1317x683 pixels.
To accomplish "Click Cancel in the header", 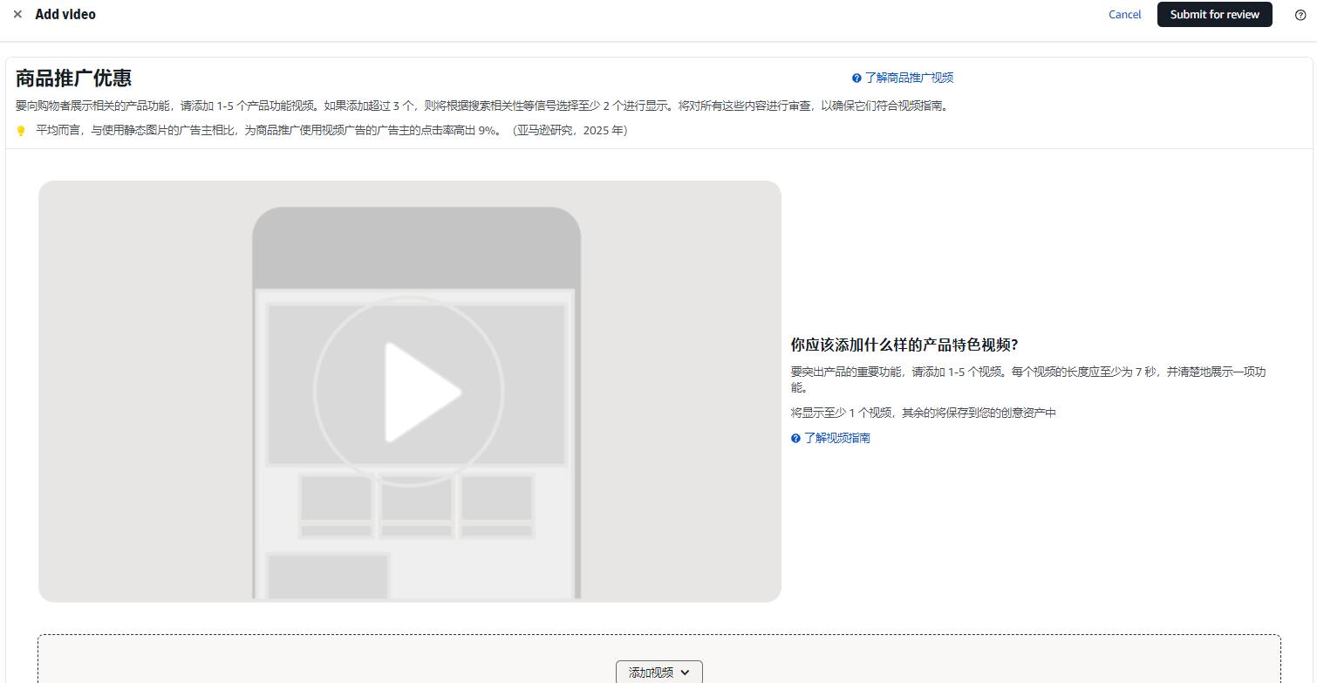I will click(1124, 15).
